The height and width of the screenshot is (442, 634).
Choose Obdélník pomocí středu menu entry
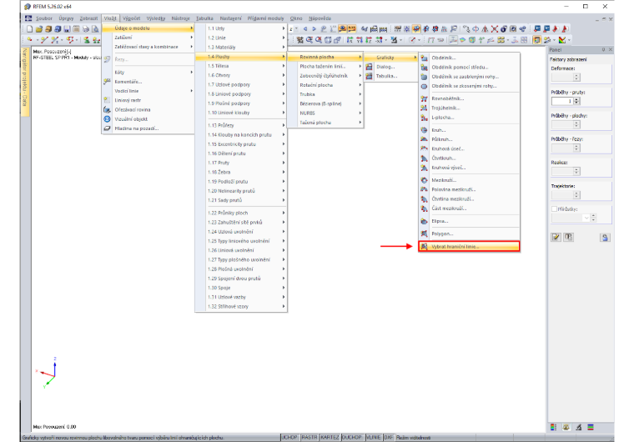pos(469,67)
